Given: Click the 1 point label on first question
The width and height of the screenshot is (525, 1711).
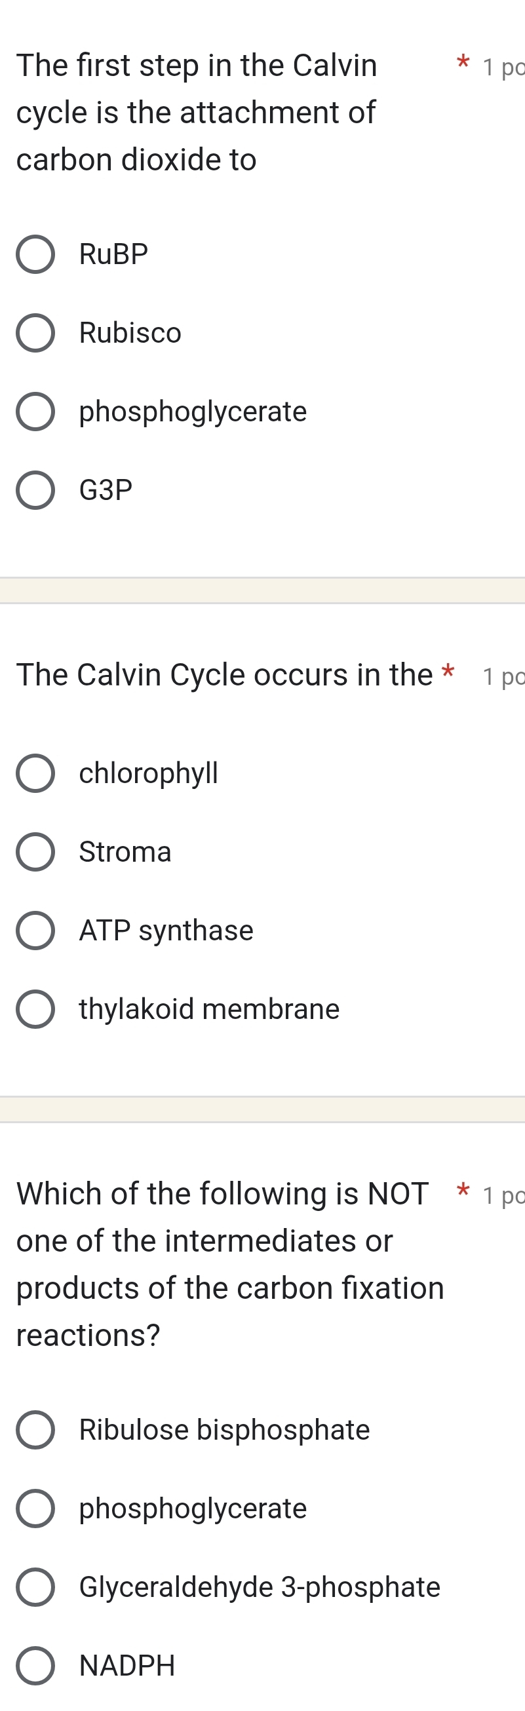Looking at the screenshot, I should [x=503, y=66].
